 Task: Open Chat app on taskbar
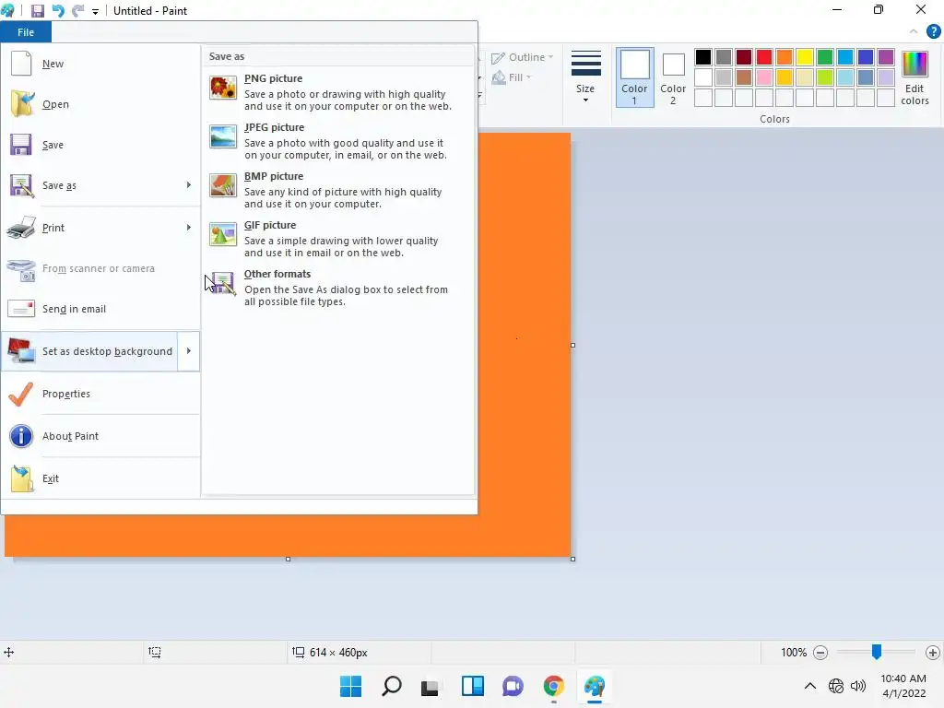[x=513, y=686]
